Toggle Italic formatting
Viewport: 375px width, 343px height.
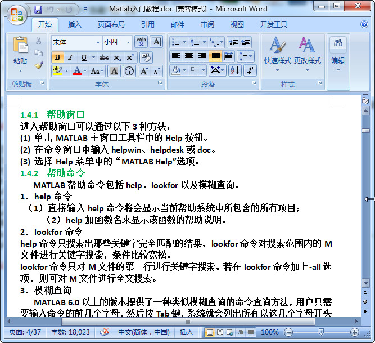pyautogui.click(x=70, y=57)
